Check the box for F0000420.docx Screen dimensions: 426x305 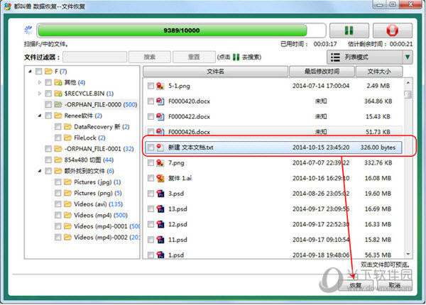[x=151, y=101]
